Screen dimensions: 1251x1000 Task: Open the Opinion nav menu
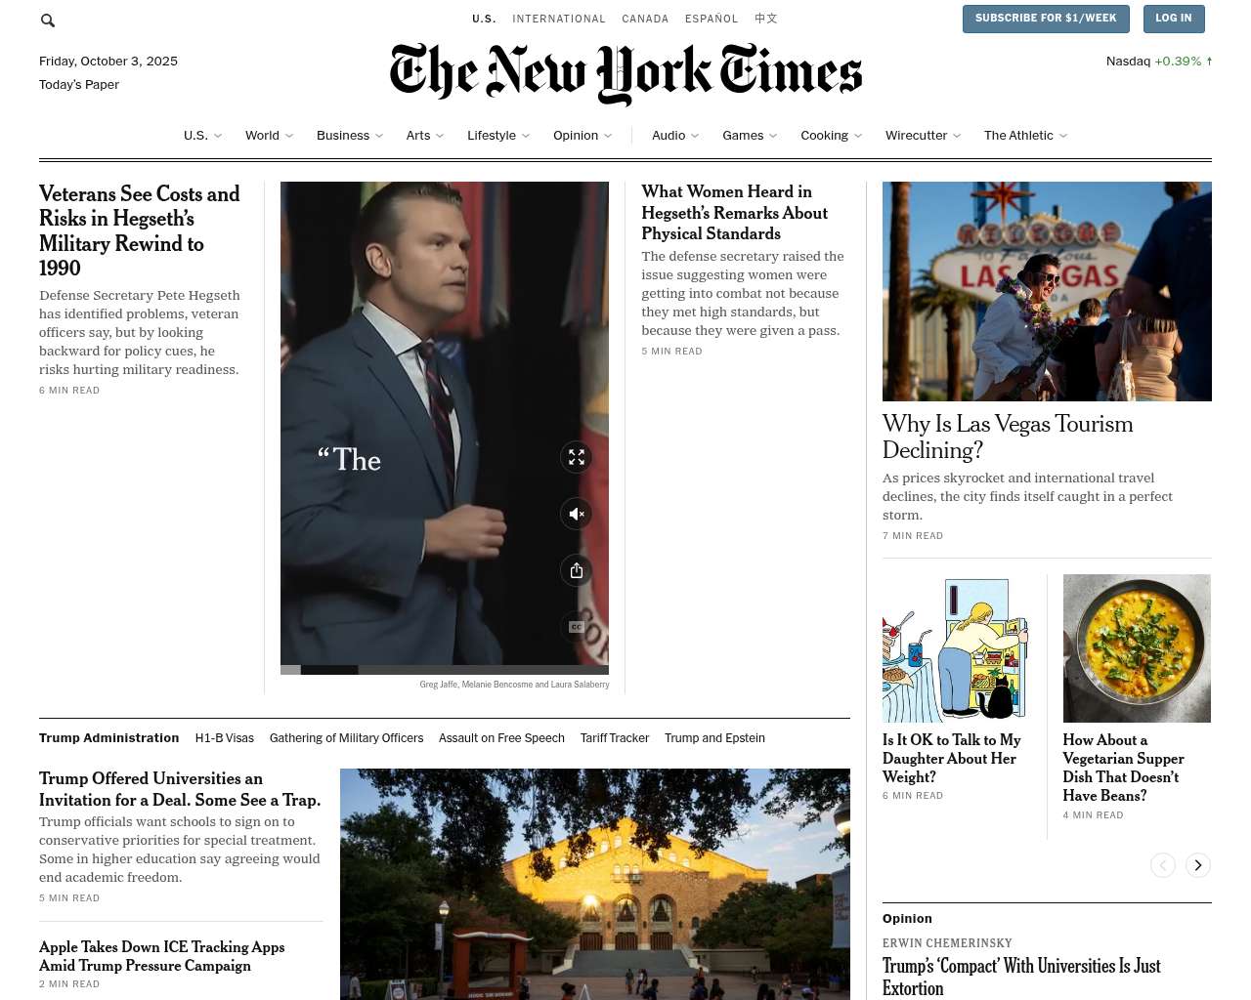[582, 136]
